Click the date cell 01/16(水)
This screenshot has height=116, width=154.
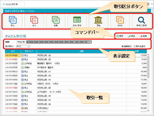pyautogui.click(x=13, y=96)
